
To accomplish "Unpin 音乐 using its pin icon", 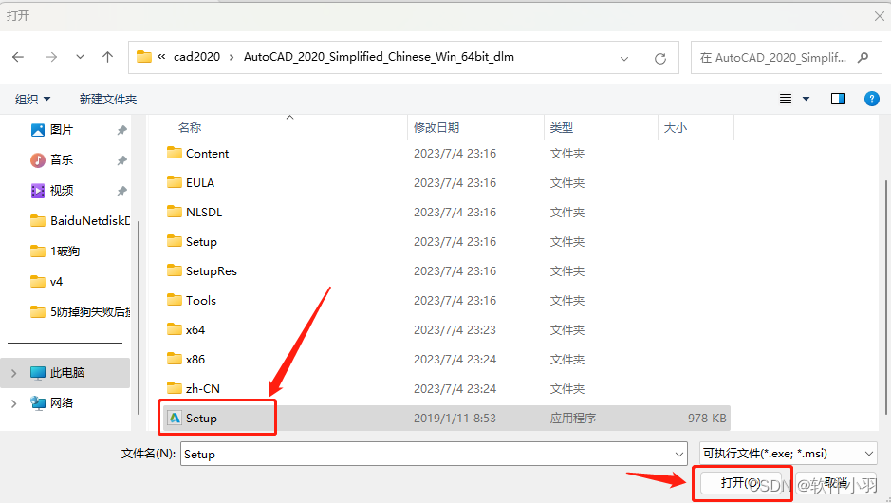I will click(x=121, y=160).
